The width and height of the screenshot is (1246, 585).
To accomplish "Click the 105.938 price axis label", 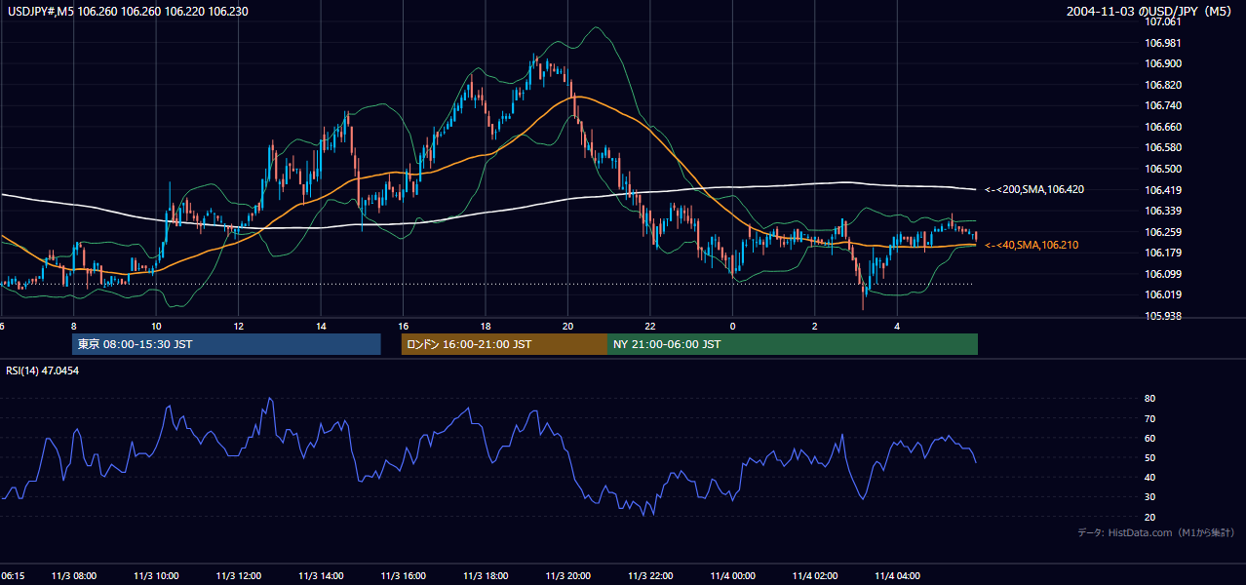I will click(x=1163, y=316).
